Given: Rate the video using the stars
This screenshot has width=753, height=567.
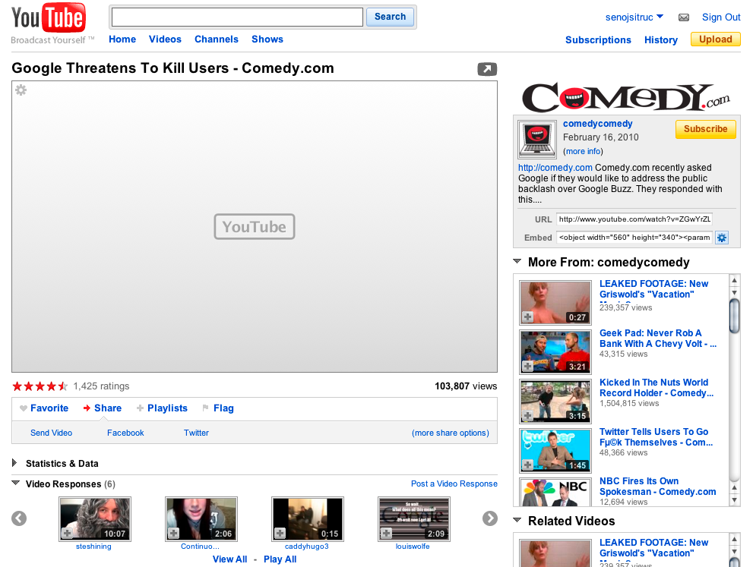Looking at the screenshot, I should click(40, 386).
